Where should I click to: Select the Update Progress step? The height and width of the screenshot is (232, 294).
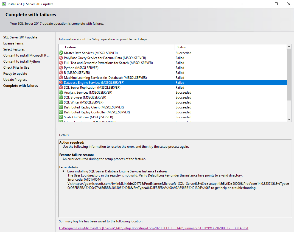(15, 80)
